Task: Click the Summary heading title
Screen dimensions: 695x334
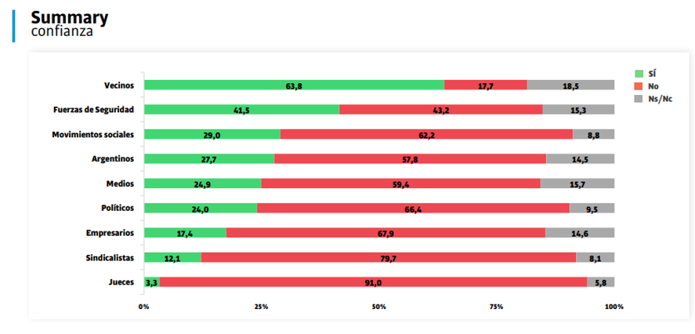Action: [69, 17]
